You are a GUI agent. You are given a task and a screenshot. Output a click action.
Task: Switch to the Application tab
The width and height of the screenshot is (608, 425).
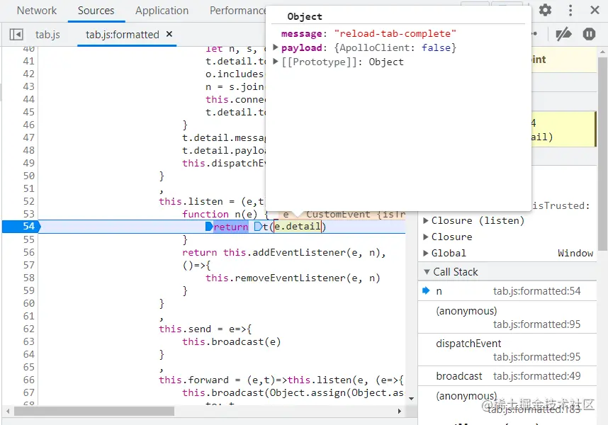[162, 11]
